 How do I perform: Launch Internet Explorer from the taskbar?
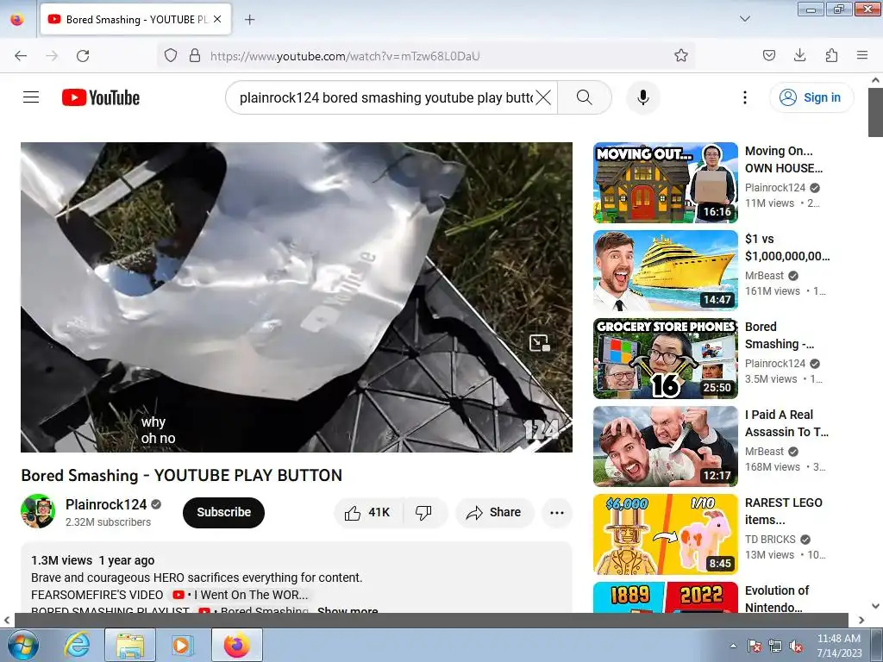tap(77, 645)
